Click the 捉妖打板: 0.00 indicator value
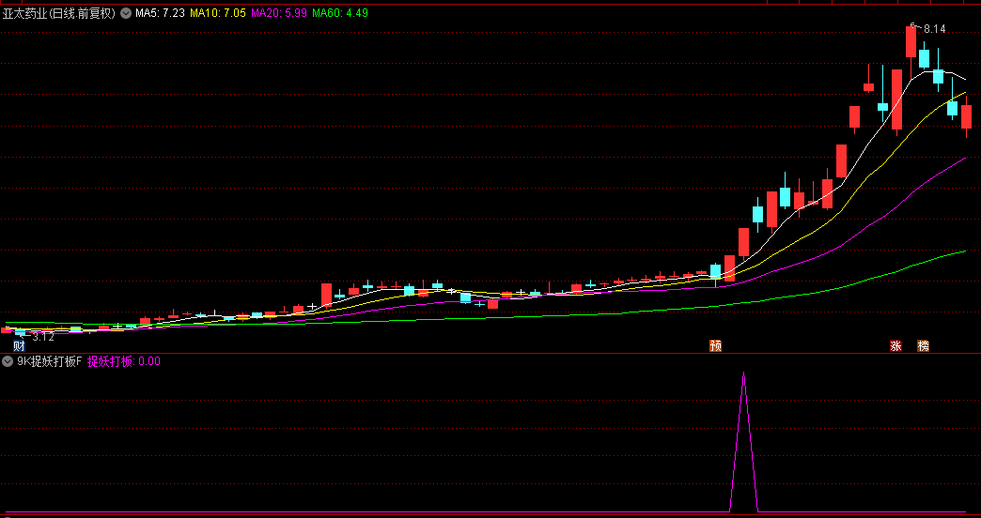This screenshot has width=981, height=518. click(124, 361)
